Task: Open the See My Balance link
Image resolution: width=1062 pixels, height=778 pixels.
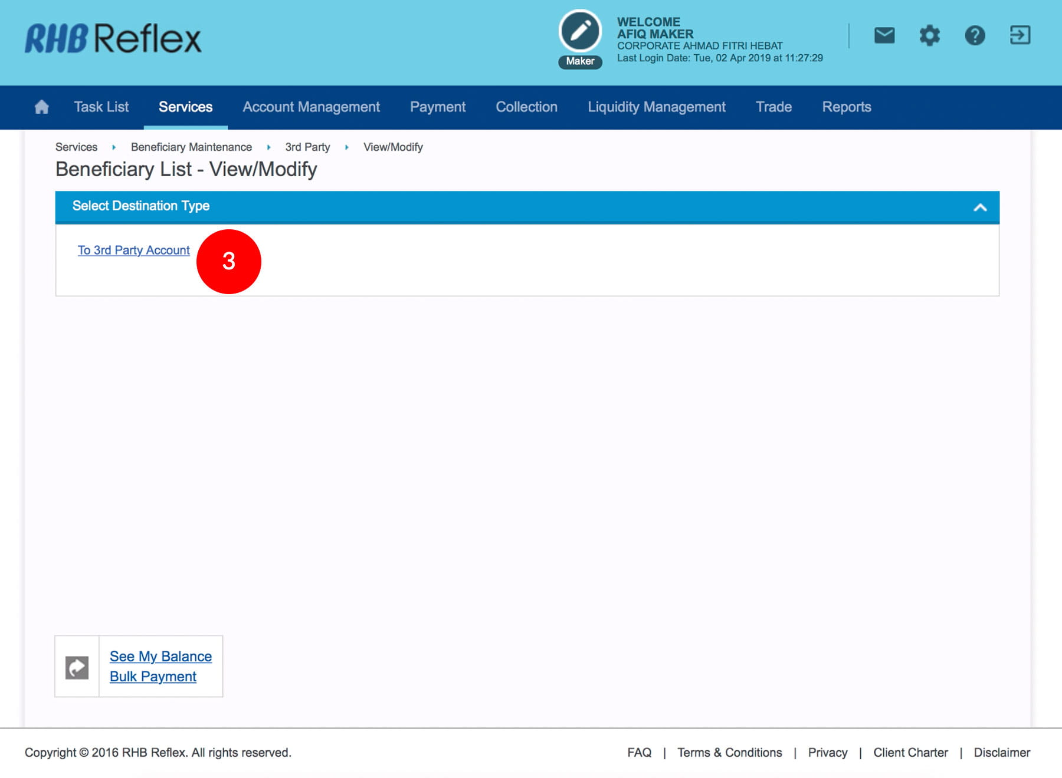Action: pos(160,656)
